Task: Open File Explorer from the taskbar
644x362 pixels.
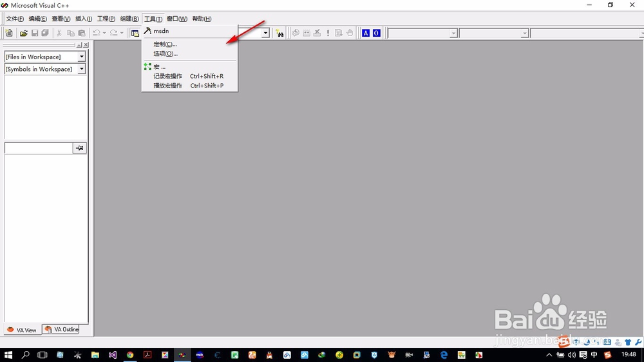Action: (x=95, y=355)
